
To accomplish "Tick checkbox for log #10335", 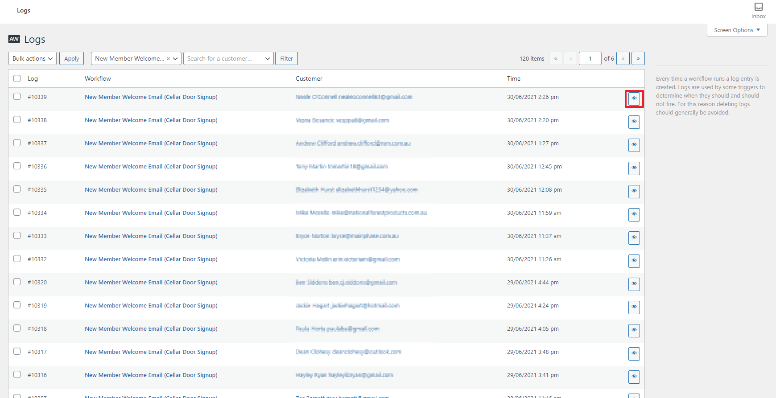I will point(17,189).
